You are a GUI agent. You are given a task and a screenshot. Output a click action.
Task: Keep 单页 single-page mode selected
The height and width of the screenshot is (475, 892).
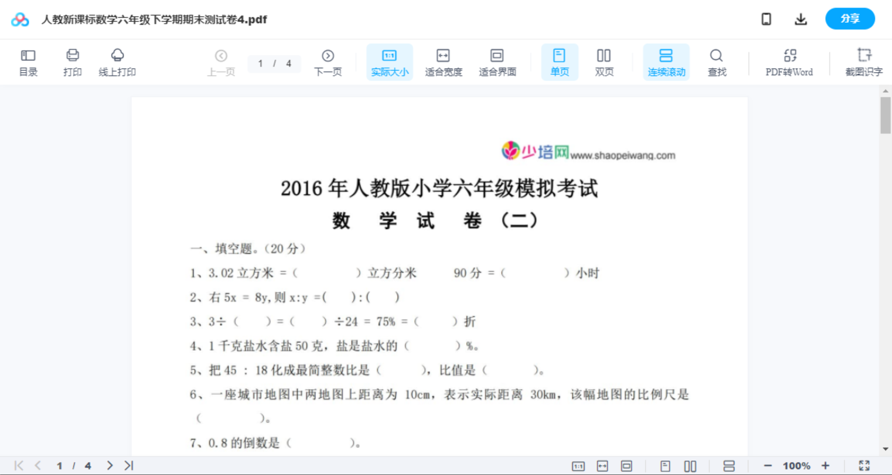559,62
